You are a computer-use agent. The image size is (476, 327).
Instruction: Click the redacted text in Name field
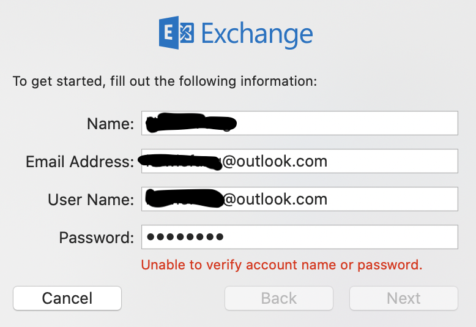pyautogui.click(x=191, y=123)
